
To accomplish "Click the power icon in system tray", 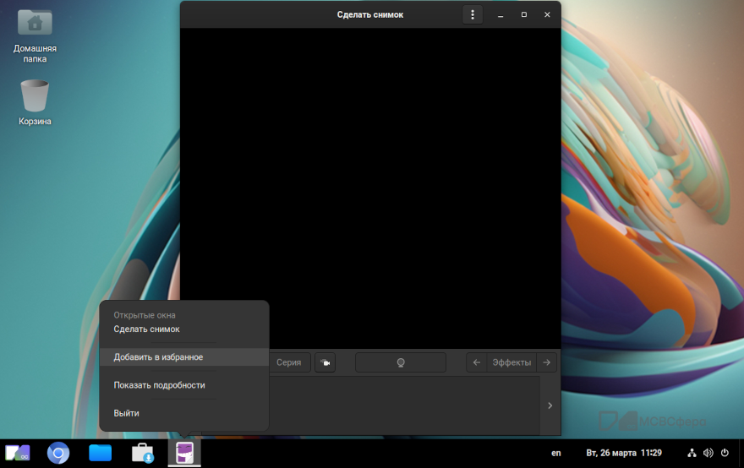I will pos(725,453).
